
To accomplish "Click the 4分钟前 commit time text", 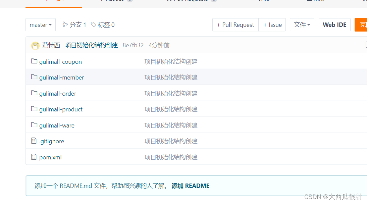I will click(x=159, y=45).
